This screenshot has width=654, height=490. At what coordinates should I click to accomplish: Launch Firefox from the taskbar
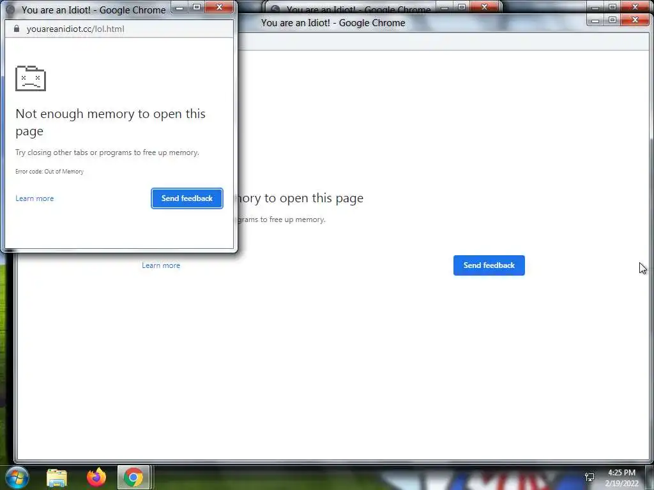(96, 477)
